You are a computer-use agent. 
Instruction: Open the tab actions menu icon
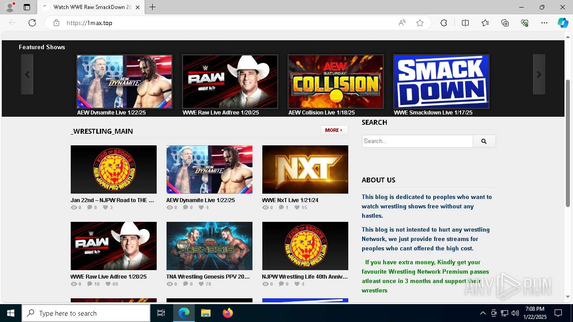tap(27, 7)
